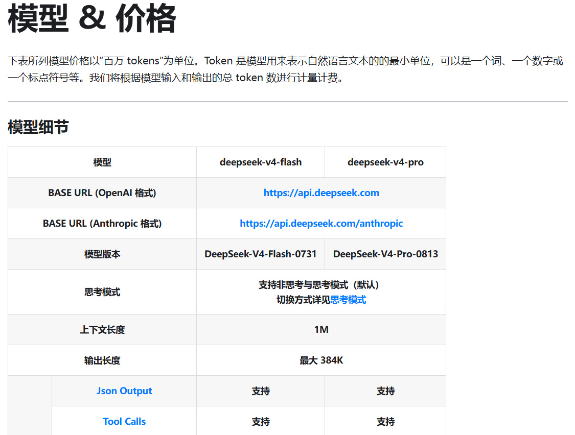Select the DeepSeek-V4-Flash-0731 cell
575x435 pixels.
(x=260, y=254)
